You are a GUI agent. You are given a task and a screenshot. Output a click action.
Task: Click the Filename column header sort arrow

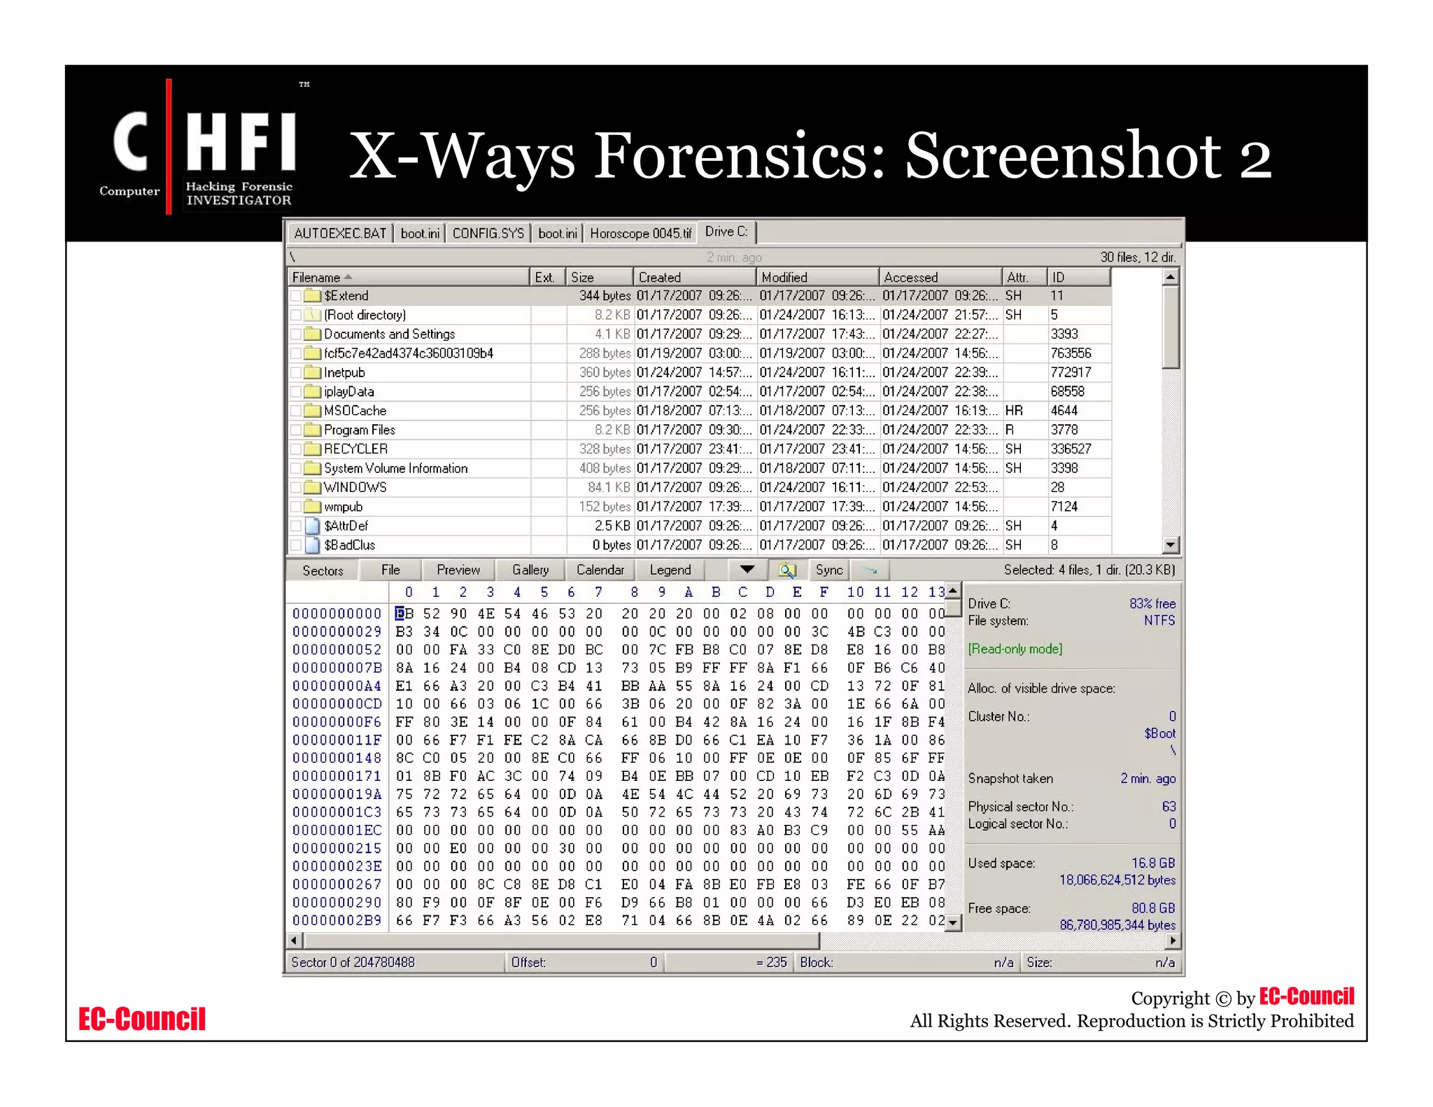coord(348,277)
